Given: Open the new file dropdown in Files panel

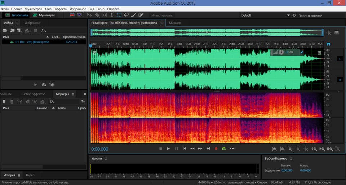Looking at the screenshot, I should (19, 31).
